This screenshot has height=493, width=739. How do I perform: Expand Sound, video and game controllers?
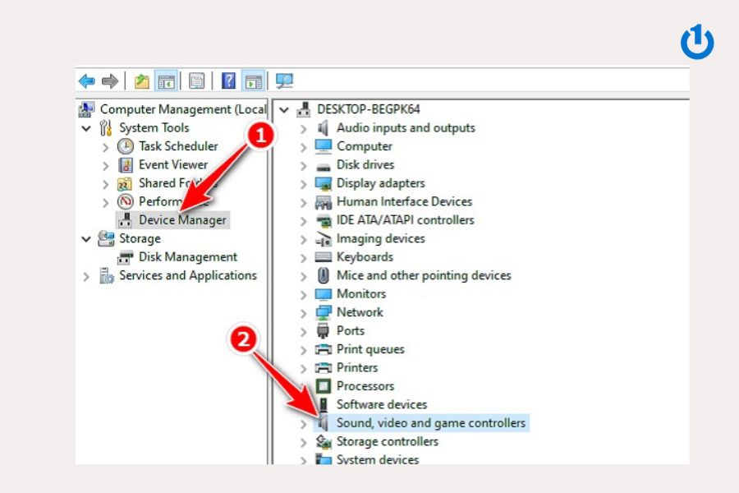304,424
